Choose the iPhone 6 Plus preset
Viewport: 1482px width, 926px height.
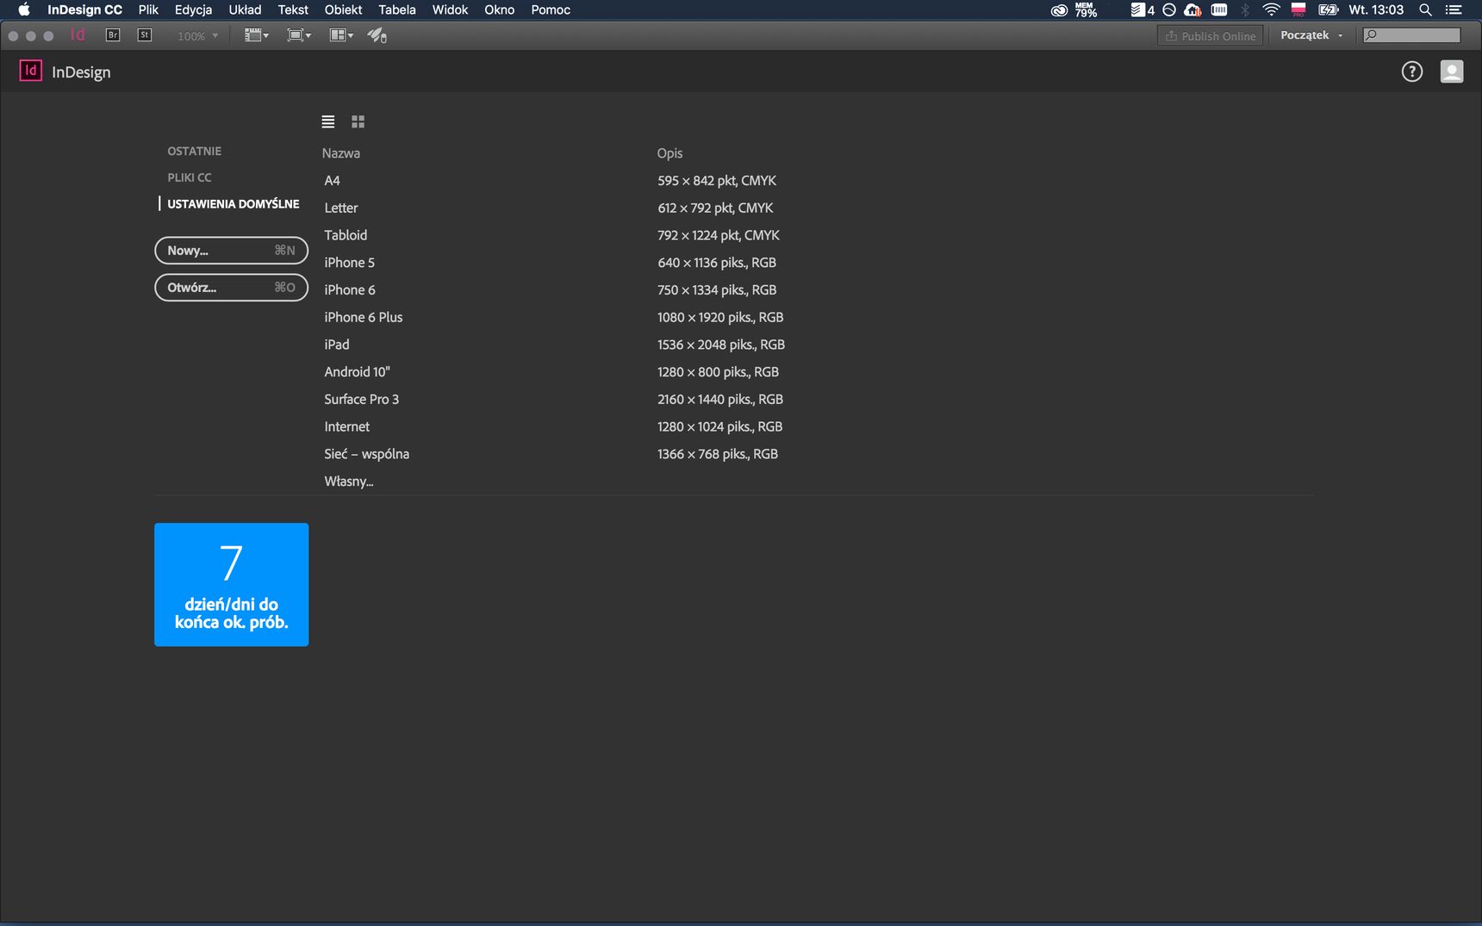click(364, 318)
